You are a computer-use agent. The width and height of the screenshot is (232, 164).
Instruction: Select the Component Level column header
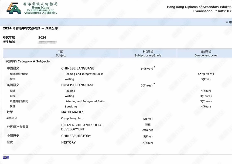206,53
